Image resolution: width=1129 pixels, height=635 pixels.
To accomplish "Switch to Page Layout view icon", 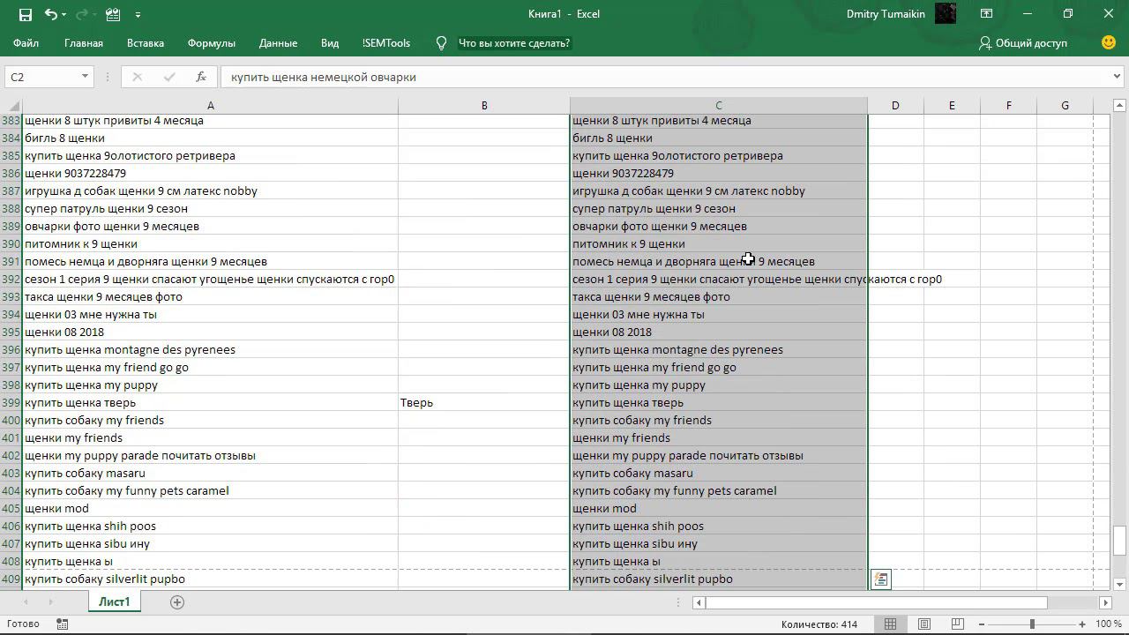I will click(923, 624).
